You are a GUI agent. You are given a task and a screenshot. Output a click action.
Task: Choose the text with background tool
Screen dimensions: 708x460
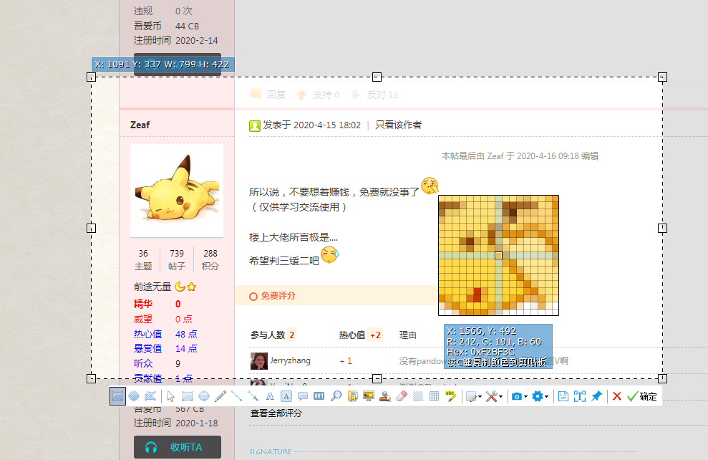click(286, 396)
